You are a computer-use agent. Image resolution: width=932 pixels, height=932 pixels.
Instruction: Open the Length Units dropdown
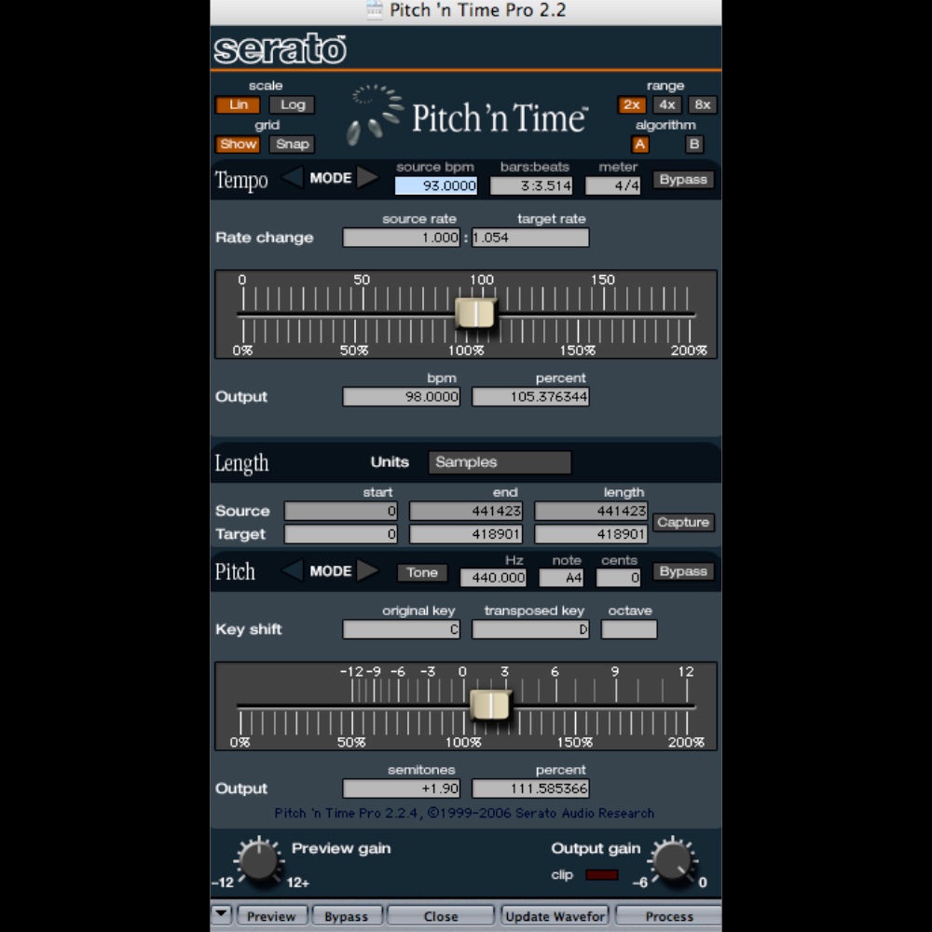pyautogui.click(x=500, y=462)
